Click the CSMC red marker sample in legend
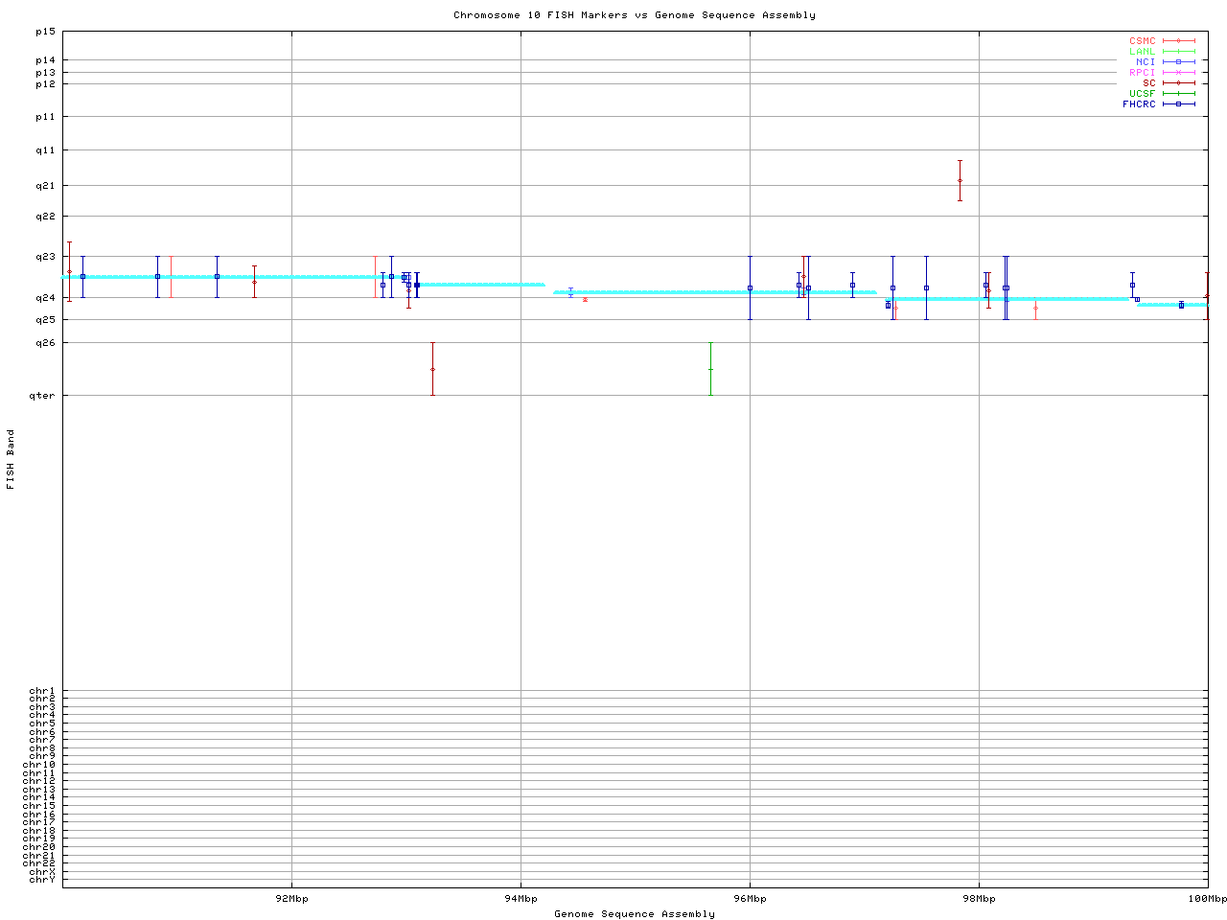This screenshot has width=1227, height=920. click(x=1178, y=41)
